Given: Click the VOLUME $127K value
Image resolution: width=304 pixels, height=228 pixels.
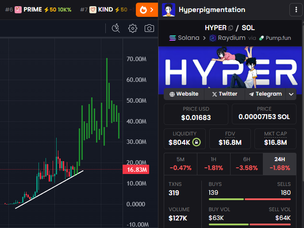Looking at the screenshot, I should pos(178,218).
